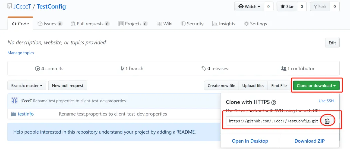Fork this repository

click(320, 6)
